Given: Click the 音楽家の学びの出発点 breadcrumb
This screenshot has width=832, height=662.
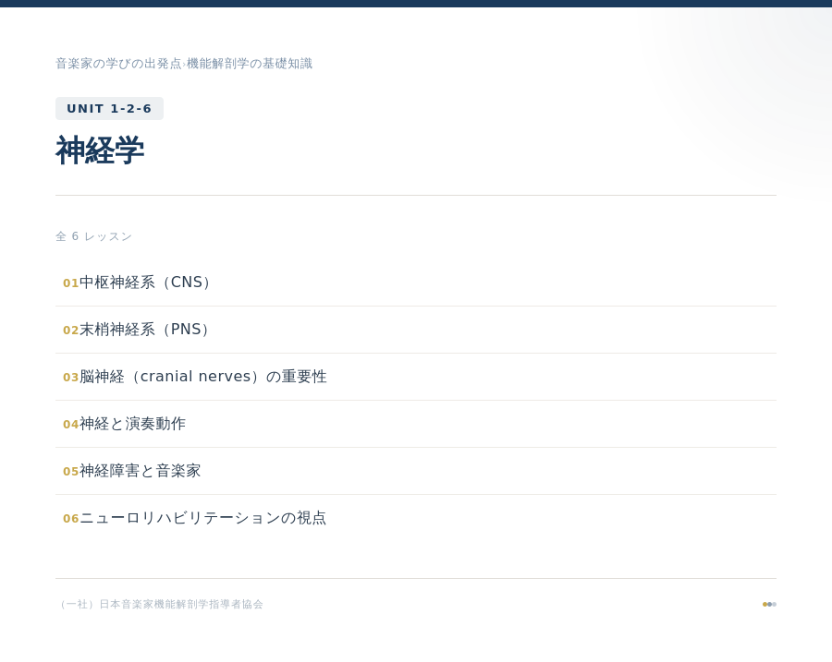Looking at the screenshot, I should coord(118,64).
